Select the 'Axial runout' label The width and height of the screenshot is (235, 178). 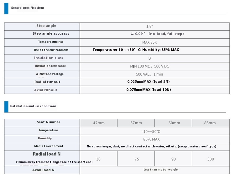tap(46, 90)
